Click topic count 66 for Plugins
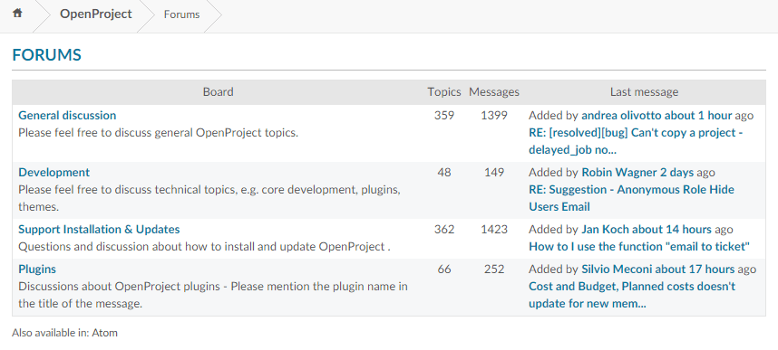Screen dimensions: 778x350 [x=444, y=270]
